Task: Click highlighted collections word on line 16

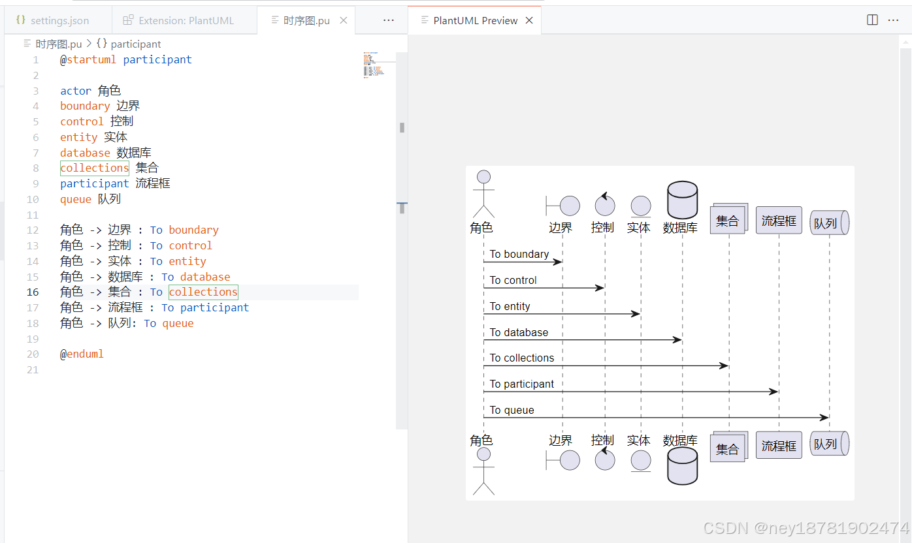Action: coord(203,292)
